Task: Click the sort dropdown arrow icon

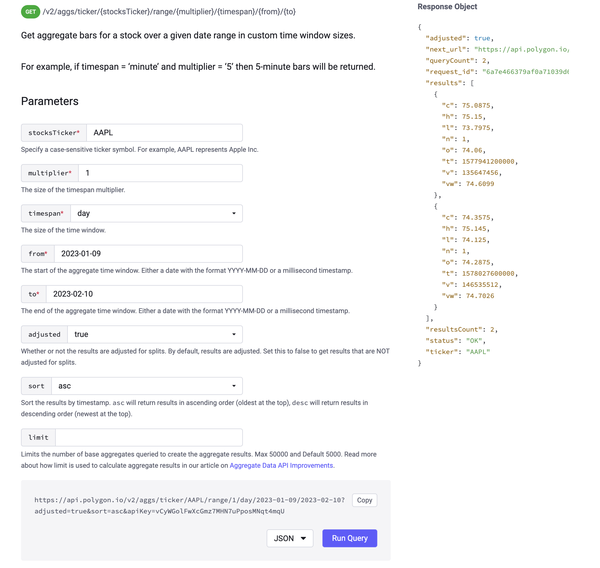Action: tap(234, 385)
